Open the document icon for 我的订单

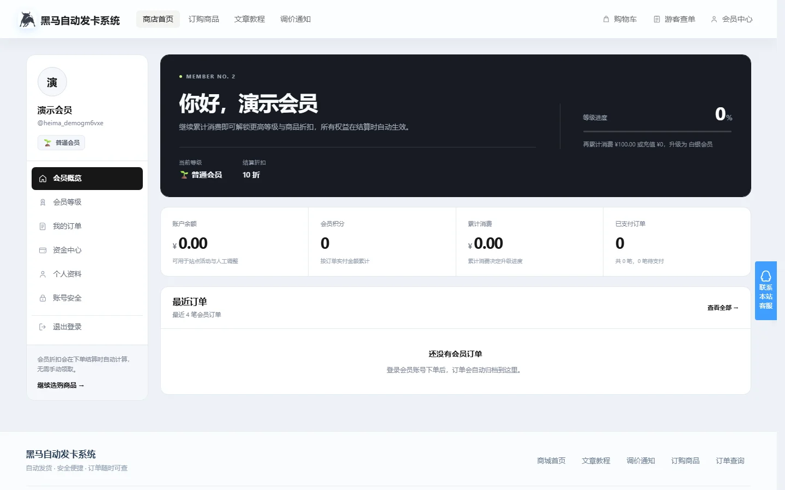(x=43, y=226)
